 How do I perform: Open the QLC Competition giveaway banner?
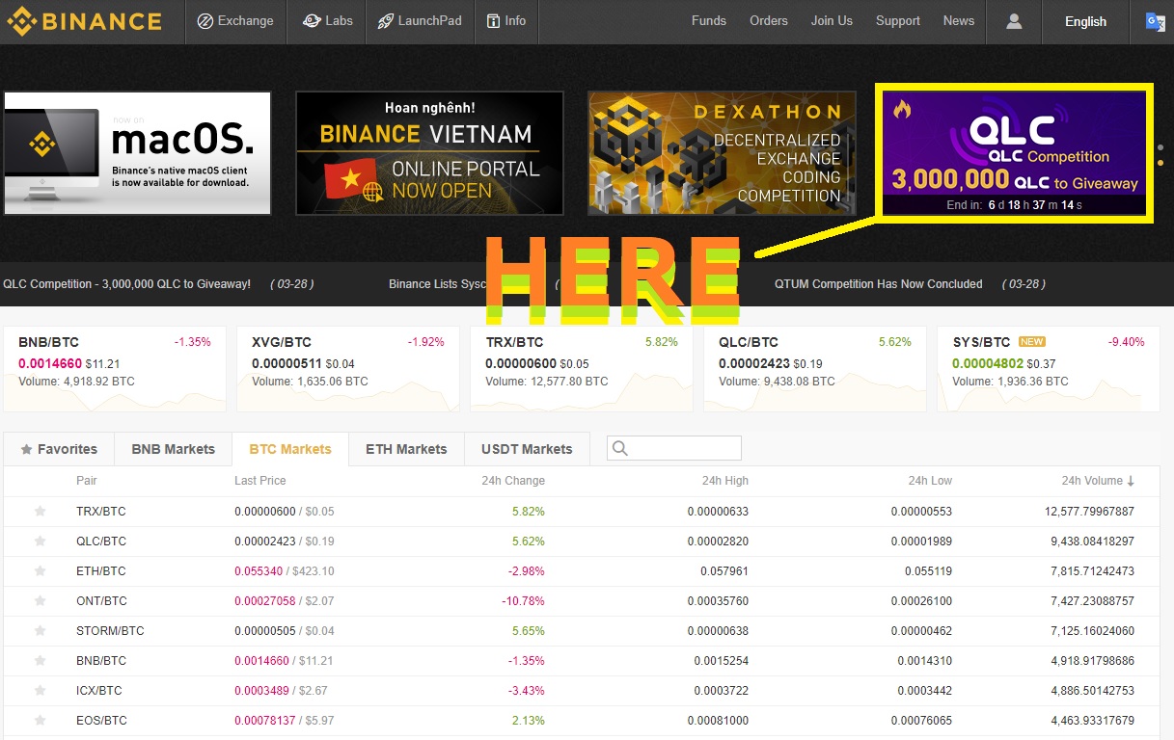tap(1014, 153)
